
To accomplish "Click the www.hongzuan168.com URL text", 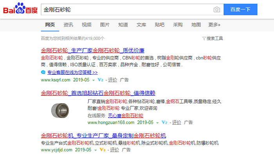I will 111,122.
